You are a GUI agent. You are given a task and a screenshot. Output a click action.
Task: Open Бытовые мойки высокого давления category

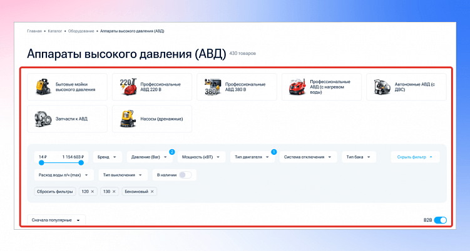(67, 87)
